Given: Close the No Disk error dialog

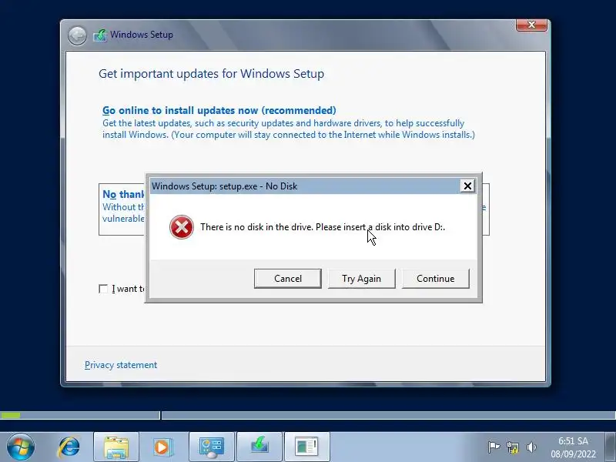Looking at the screenshot, I should [467, 186].
